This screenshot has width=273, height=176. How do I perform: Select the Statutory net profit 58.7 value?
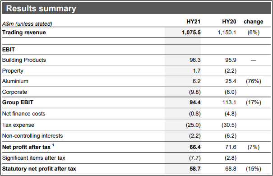coord(195,169)
